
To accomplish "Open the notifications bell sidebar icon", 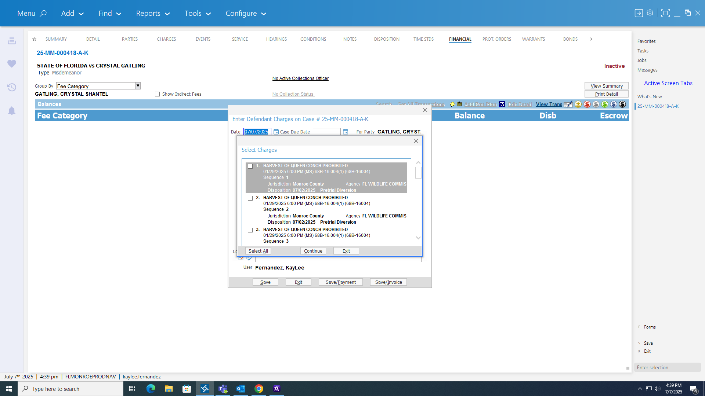I will [x=12, y=111].
